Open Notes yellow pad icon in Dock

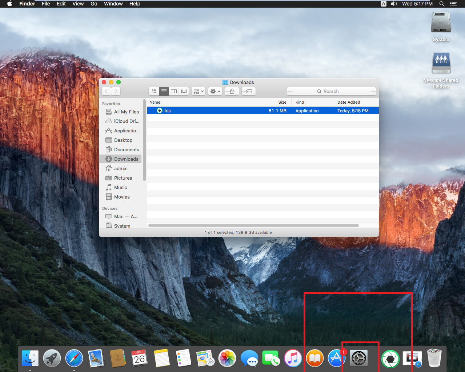(x=162, y=359)
